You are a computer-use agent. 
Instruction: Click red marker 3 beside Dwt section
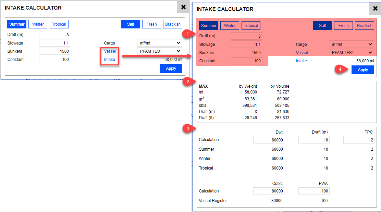tap(187, 128)
